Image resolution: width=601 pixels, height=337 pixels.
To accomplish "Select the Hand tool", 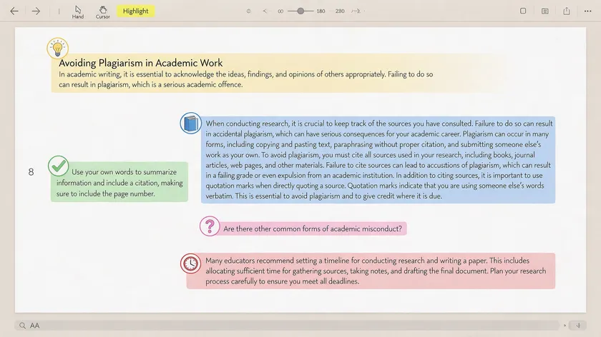I will [78, 12].
